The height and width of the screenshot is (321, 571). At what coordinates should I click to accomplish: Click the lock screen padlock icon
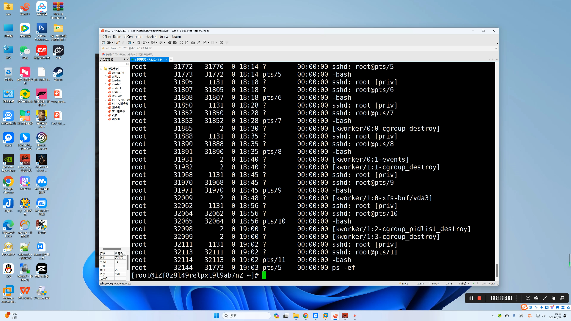pos(187,43)
